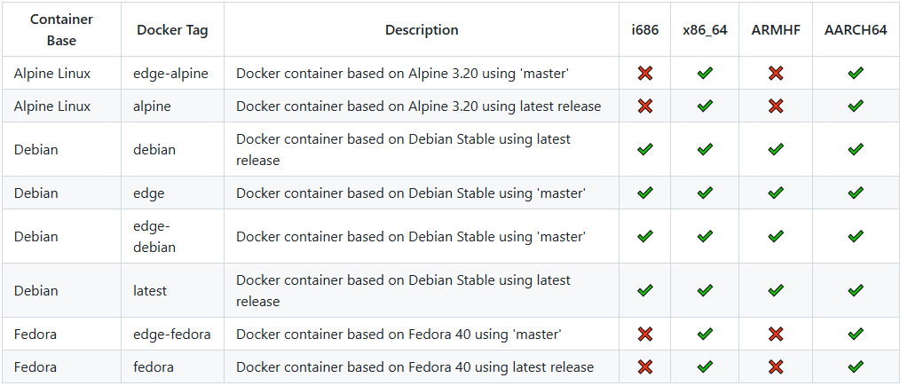This screenshot has width=900, height=386.
Task: Click the Container Base column header
Action: (x=61, y=30)
